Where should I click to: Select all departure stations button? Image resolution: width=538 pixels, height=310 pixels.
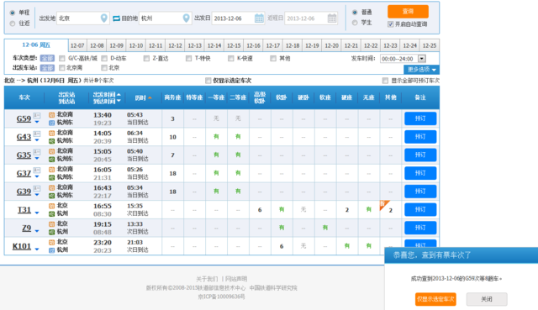(47, 68)
